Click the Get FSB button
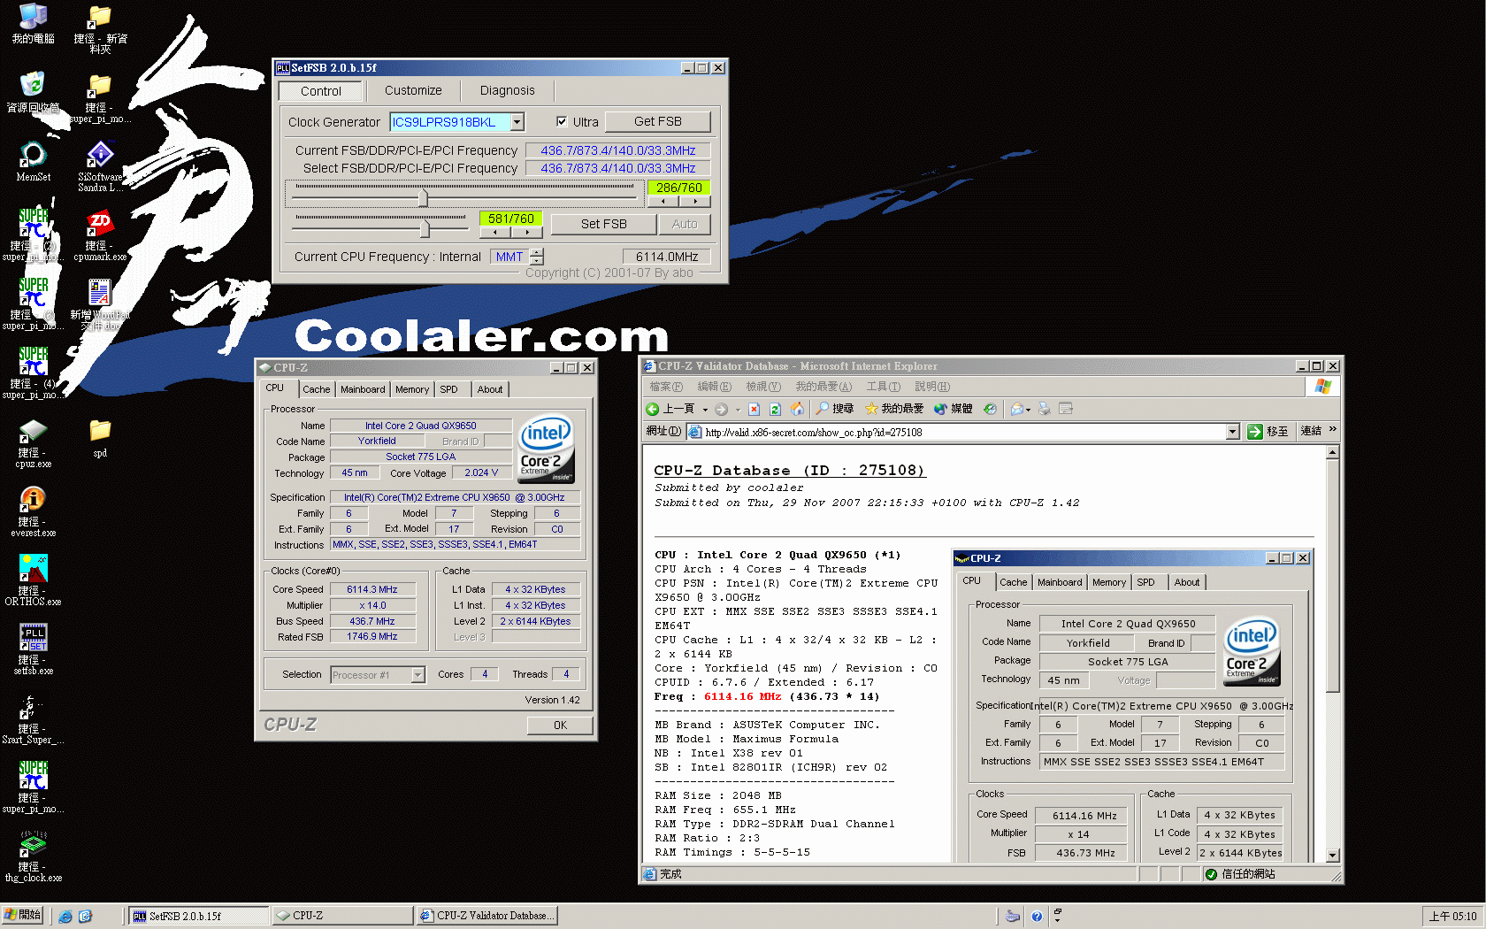 658,121
